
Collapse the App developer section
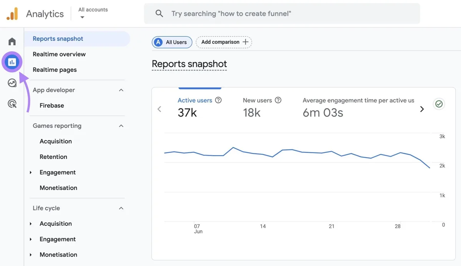pyautogui.click(x=121, y=90)
